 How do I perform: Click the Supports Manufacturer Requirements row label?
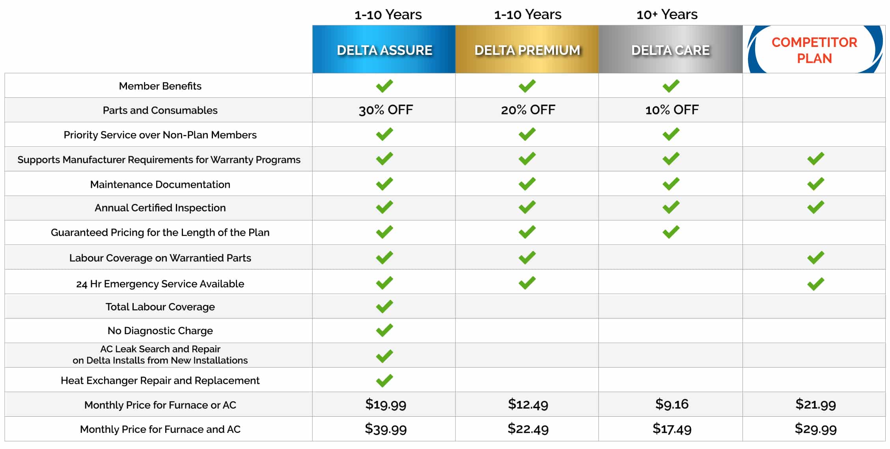point(159,159)
